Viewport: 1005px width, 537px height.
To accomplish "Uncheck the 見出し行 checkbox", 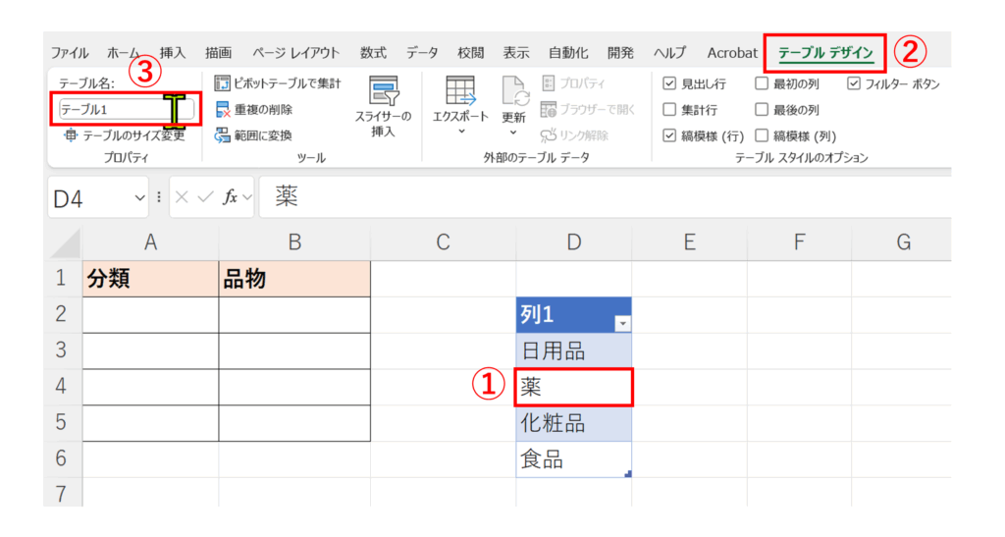I will click(669, 83).
